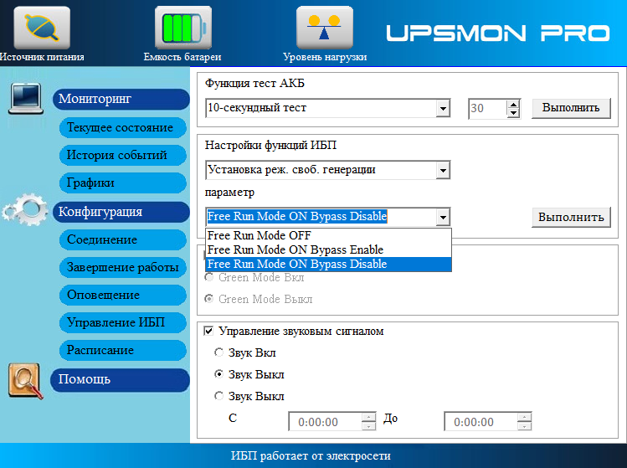Click the Уровень нагрузки label
The height and width of the screenshot is (468, 627).
click(x=325, y=57)
